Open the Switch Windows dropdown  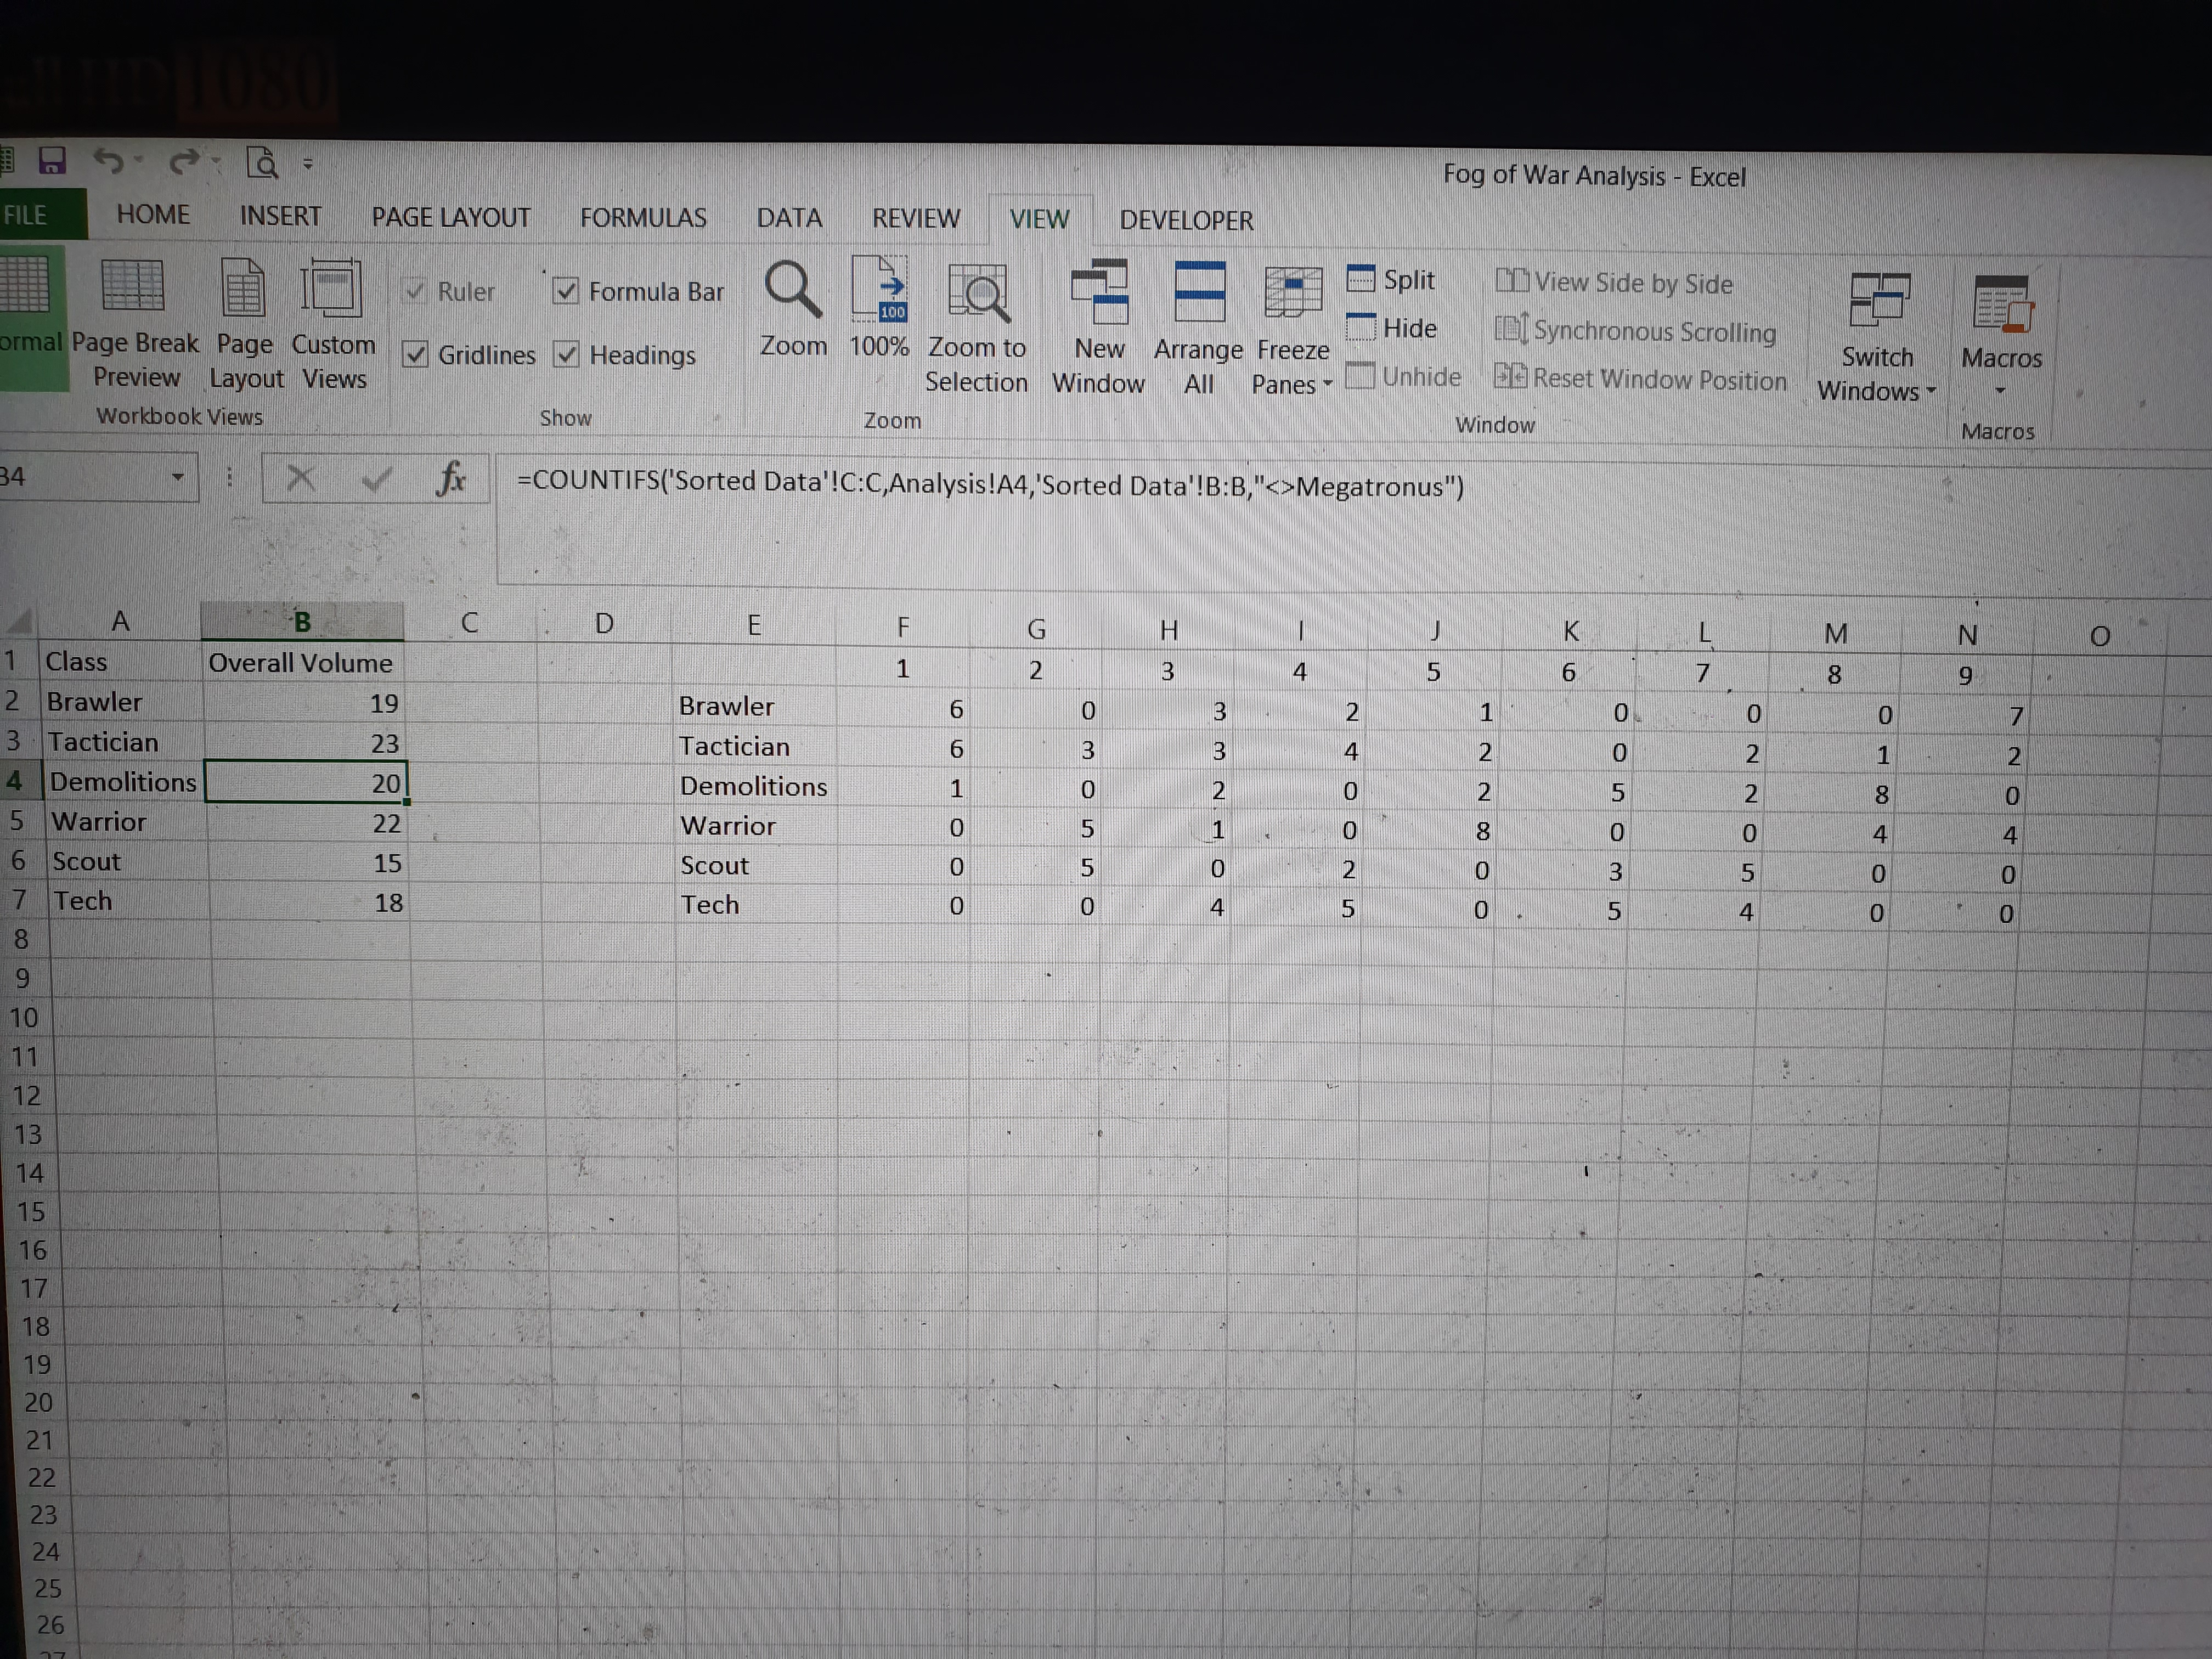pyautogui.click(x=1877, y=338)
